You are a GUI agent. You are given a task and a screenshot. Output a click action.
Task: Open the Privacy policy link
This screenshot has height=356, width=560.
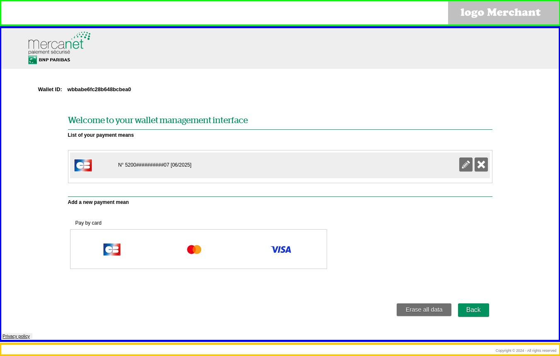coord(16,336)
